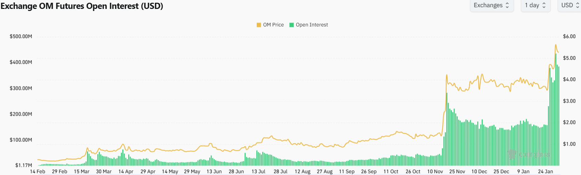Click the green Open Interest legend square

292,25
